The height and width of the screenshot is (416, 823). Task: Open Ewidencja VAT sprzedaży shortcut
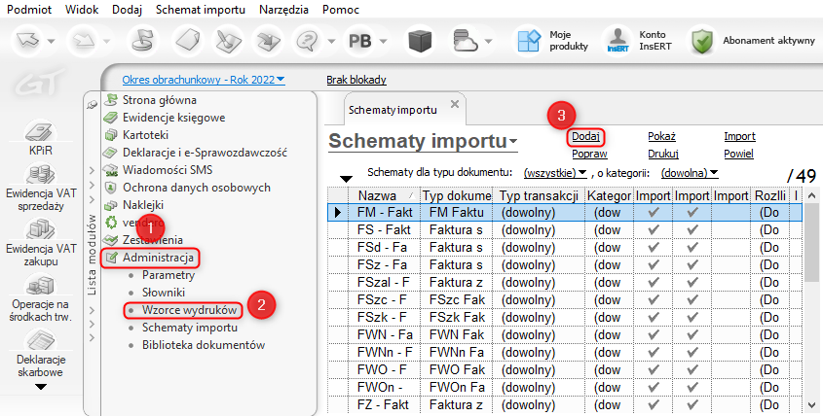[x=41, y=188]
